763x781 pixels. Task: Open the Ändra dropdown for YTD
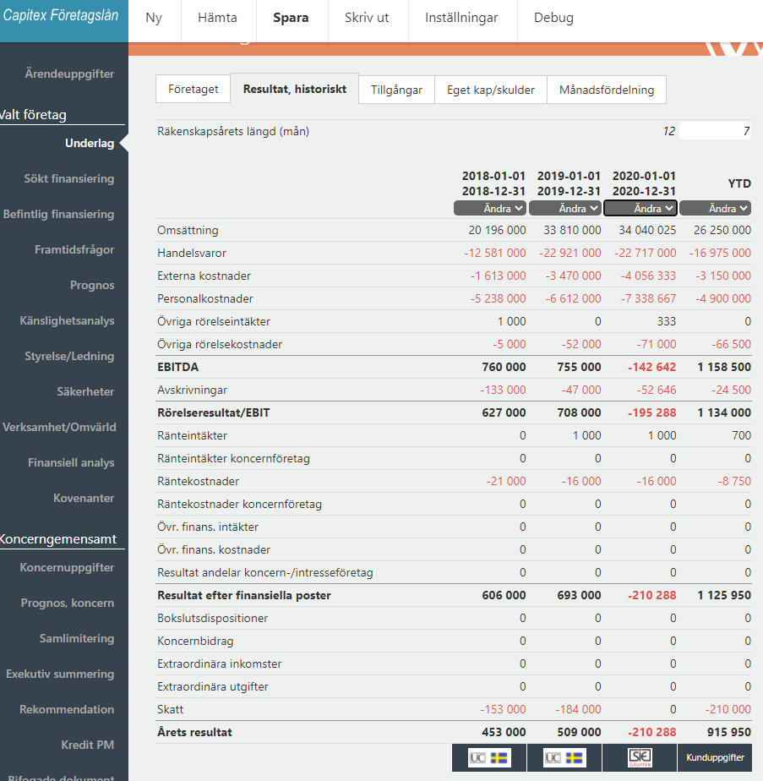(715, 208)
